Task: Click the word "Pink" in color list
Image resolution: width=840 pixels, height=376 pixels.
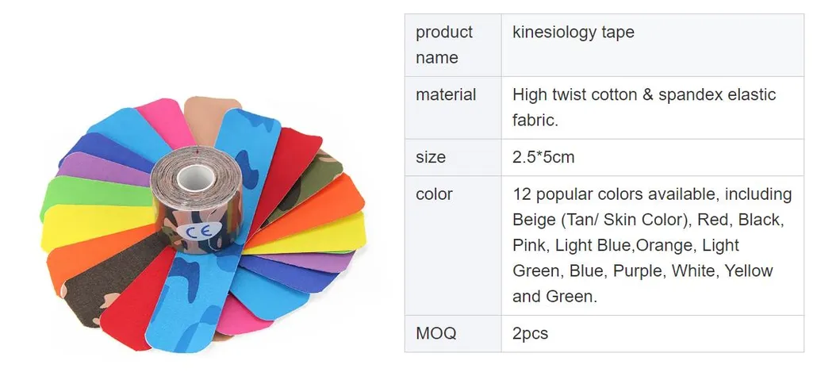Action: [x=530, y=245]
